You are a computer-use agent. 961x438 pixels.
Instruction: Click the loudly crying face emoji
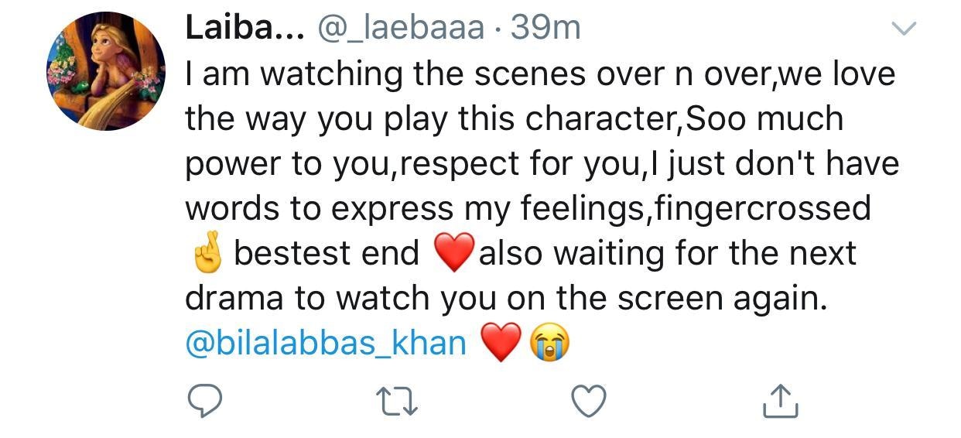[x=548, y=344]
